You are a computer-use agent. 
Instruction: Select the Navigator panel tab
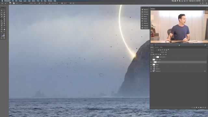pos(152,9)
